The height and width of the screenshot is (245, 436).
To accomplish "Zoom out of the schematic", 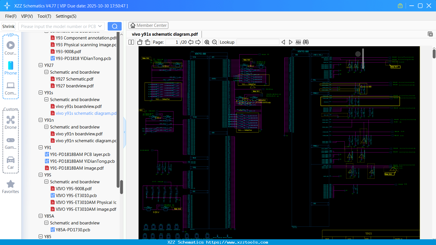I will (x=214, y=42).
